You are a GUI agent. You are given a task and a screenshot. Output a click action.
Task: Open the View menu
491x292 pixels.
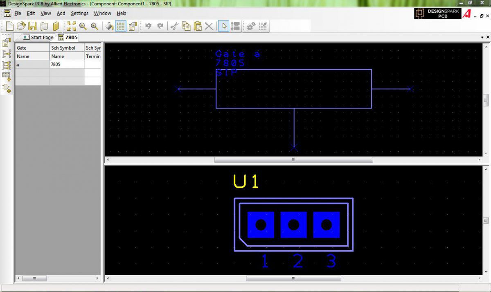46,13
